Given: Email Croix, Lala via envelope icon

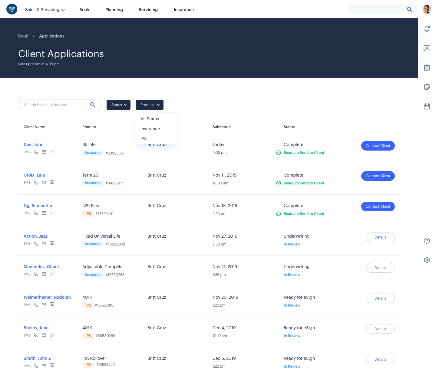Looking at the screenshot, I should 44,182.
